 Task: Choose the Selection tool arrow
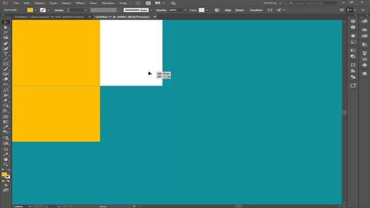tap(6, 23)
